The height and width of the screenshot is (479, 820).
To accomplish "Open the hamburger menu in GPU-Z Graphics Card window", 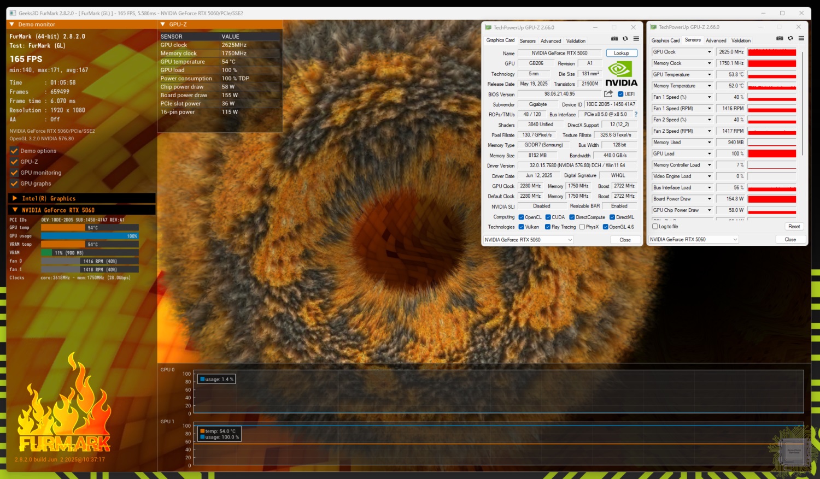I will 636,39.
